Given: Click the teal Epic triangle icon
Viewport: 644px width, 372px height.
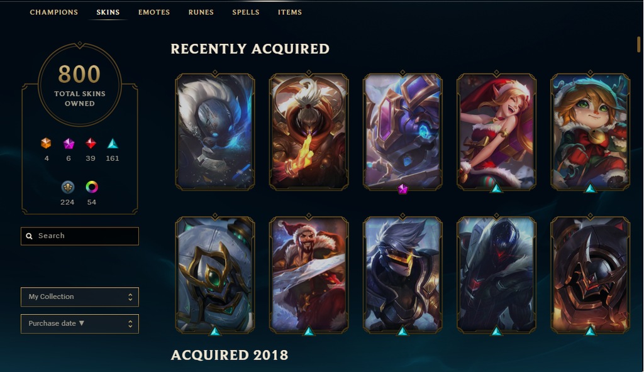Looking at the screenshot, I should [113, 143].
